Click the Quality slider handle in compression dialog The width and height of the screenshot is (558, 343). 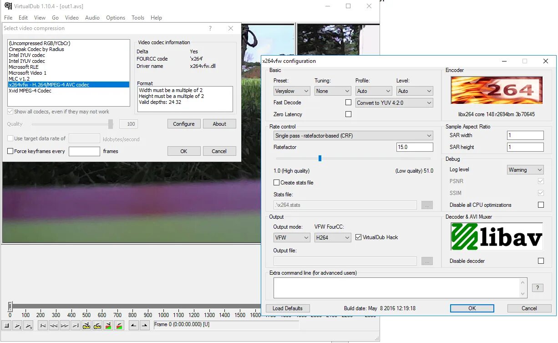[x=111, y=124]
